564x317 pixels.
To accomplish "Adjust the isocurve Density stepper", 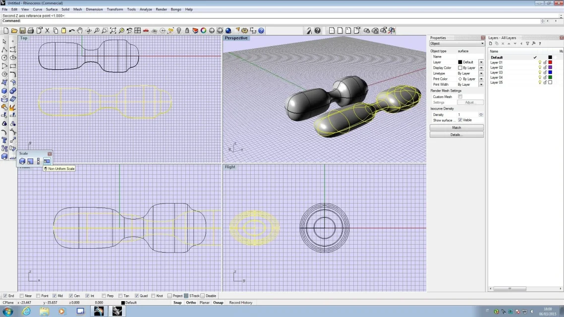I will pos(481,114).
